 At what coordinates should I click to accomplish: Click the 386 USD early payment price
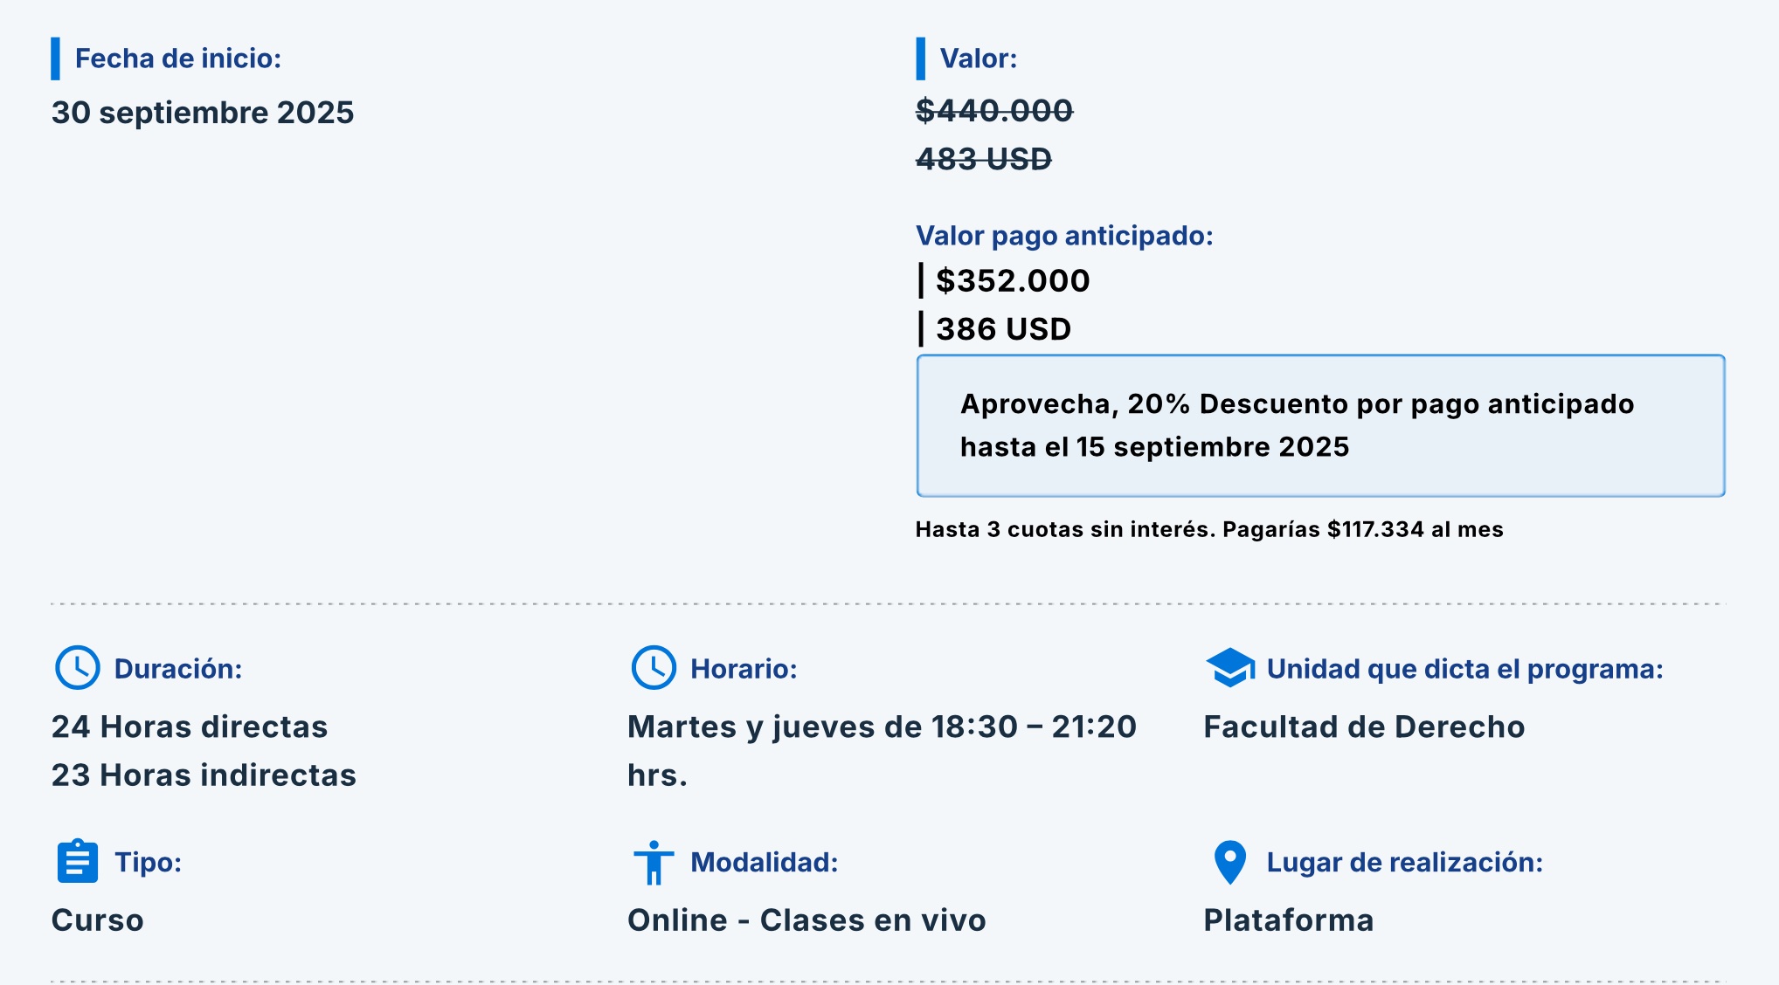(x=1002, y=329)
